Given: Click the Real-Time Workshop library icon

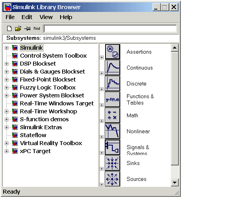Looking at the screenshot, I should pyautogui.click(x=15, y=111).
